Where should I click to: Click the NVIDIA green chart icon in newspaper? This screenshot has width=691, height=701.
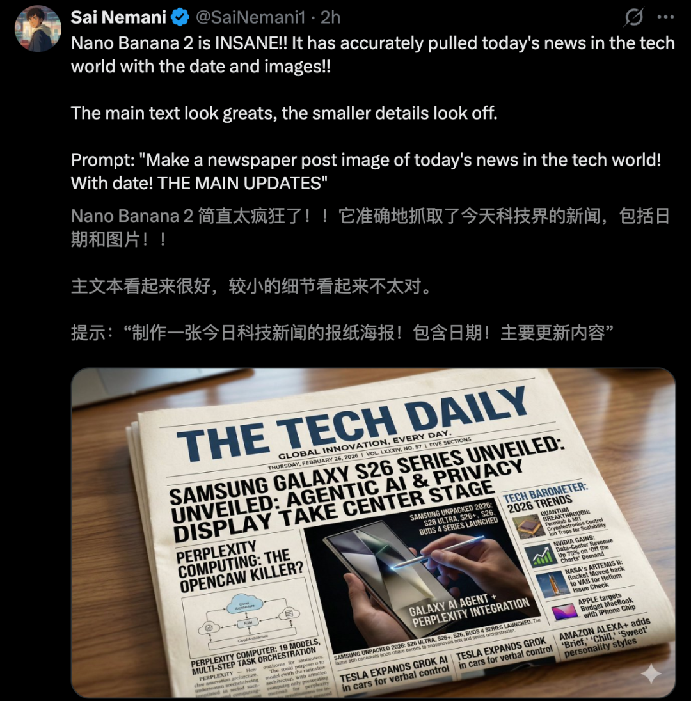tap(540, 555)
